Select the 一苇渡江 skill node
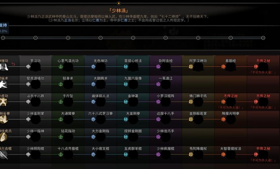280x169 pixels. 166,84
